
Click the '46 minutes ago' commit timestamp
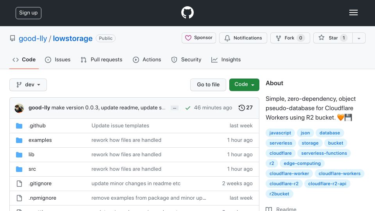pos(213,108)
